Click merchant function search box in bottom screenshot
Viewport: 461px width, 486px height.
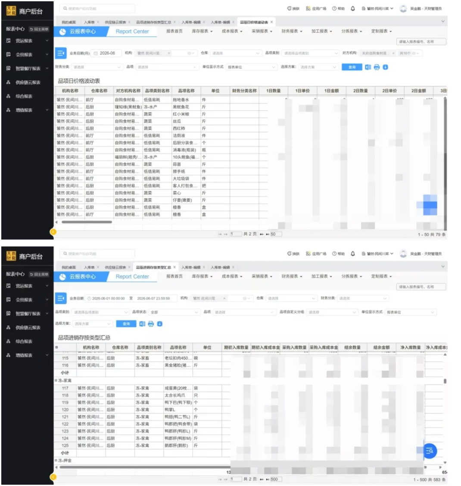point(97,253)
